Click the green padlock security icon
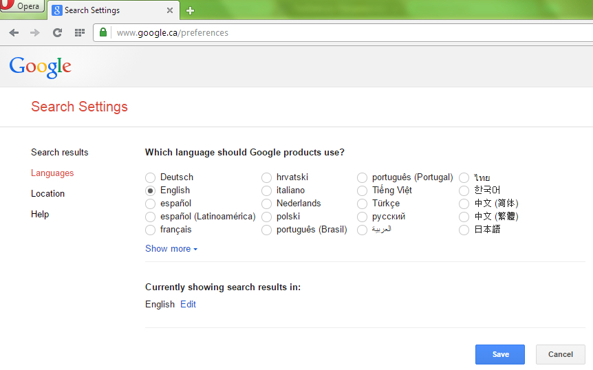Viewport: 593px width, 370px height. 103,32
